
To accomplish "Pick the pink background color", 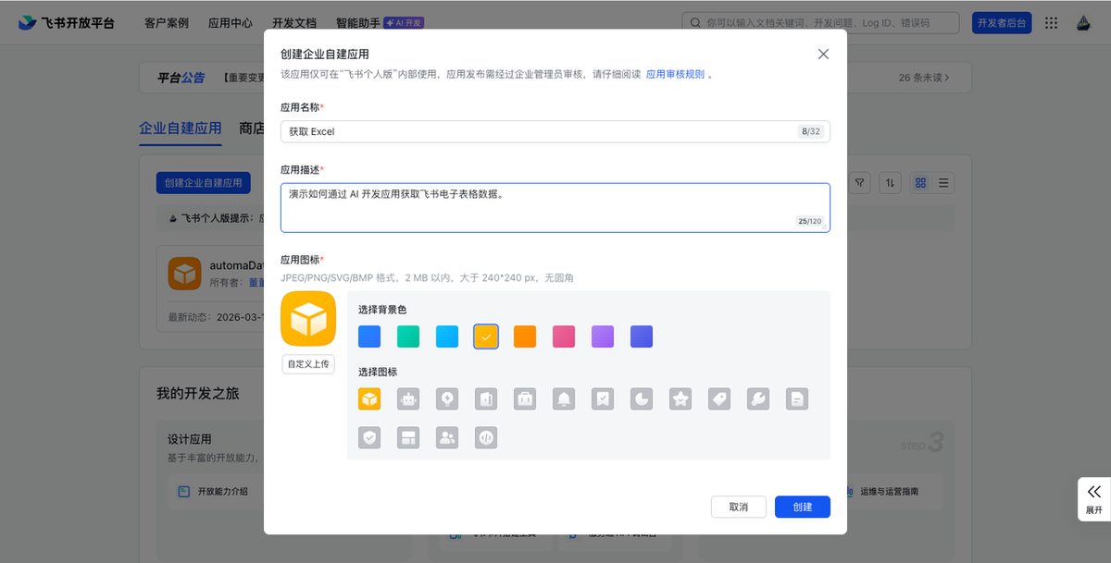I will pyautogui.click(x=564, y=337).
